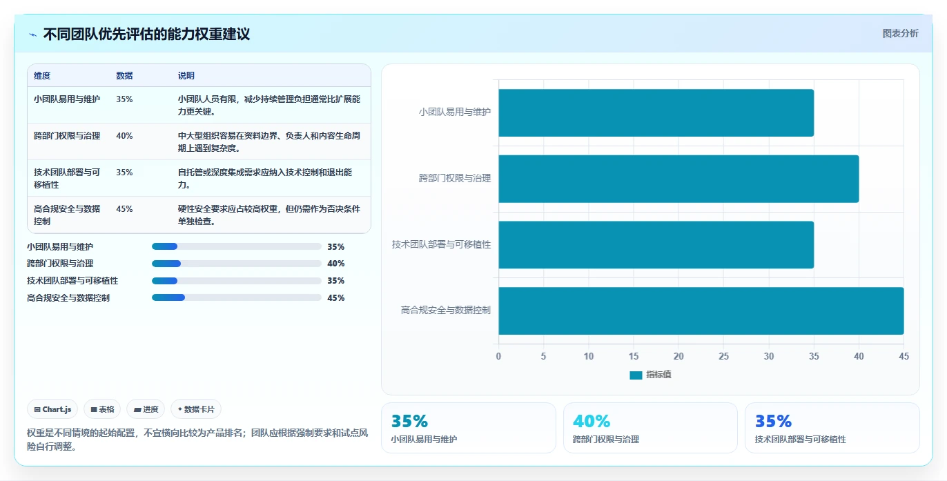Select the 进度 tag chip

[146, 409]
